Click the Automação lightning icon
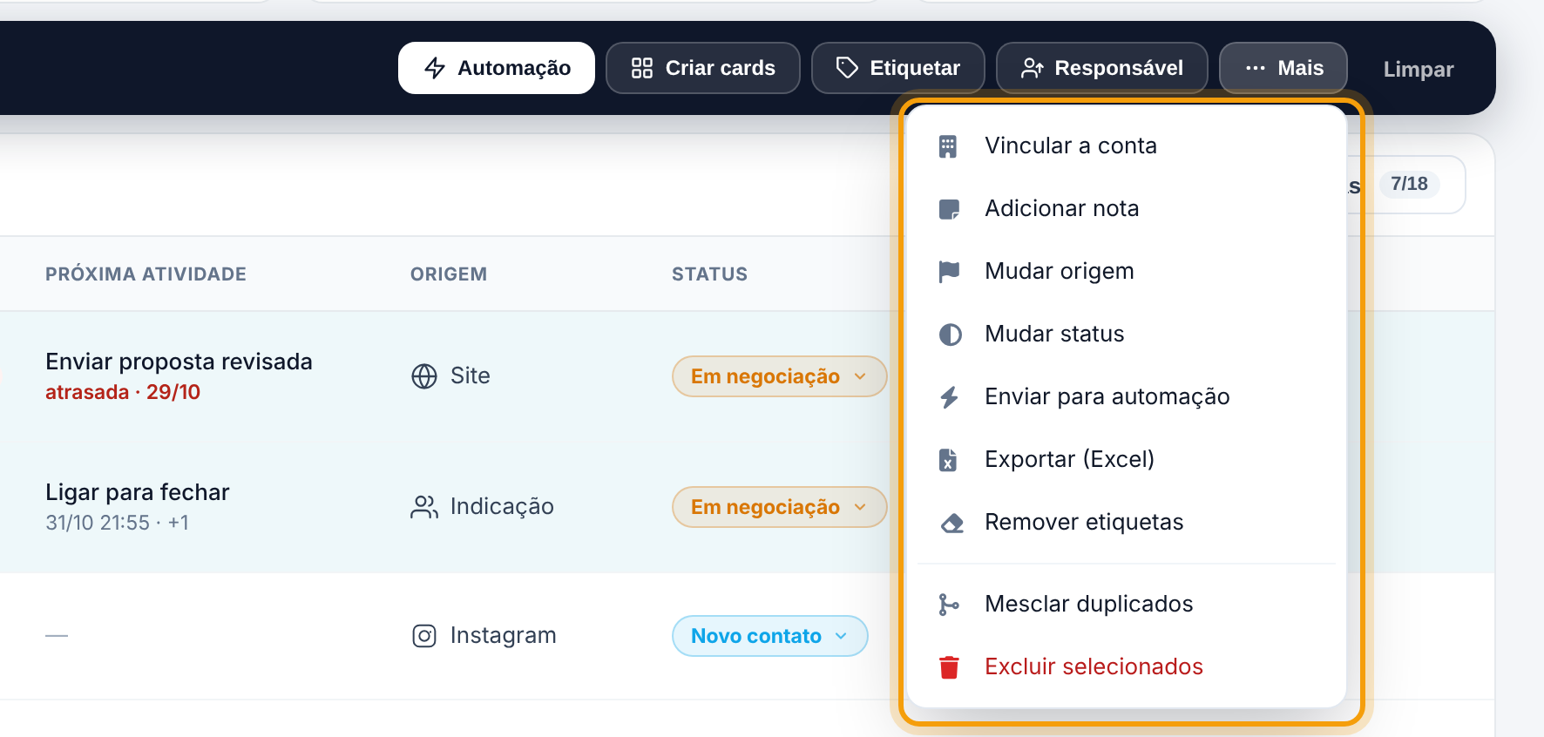The image size is (1544, 737). [435, 68]
